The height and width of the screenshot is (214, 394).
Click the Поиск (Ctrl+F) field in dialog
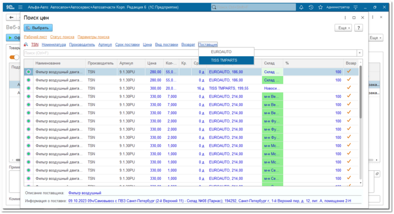(x=190, y=53)
